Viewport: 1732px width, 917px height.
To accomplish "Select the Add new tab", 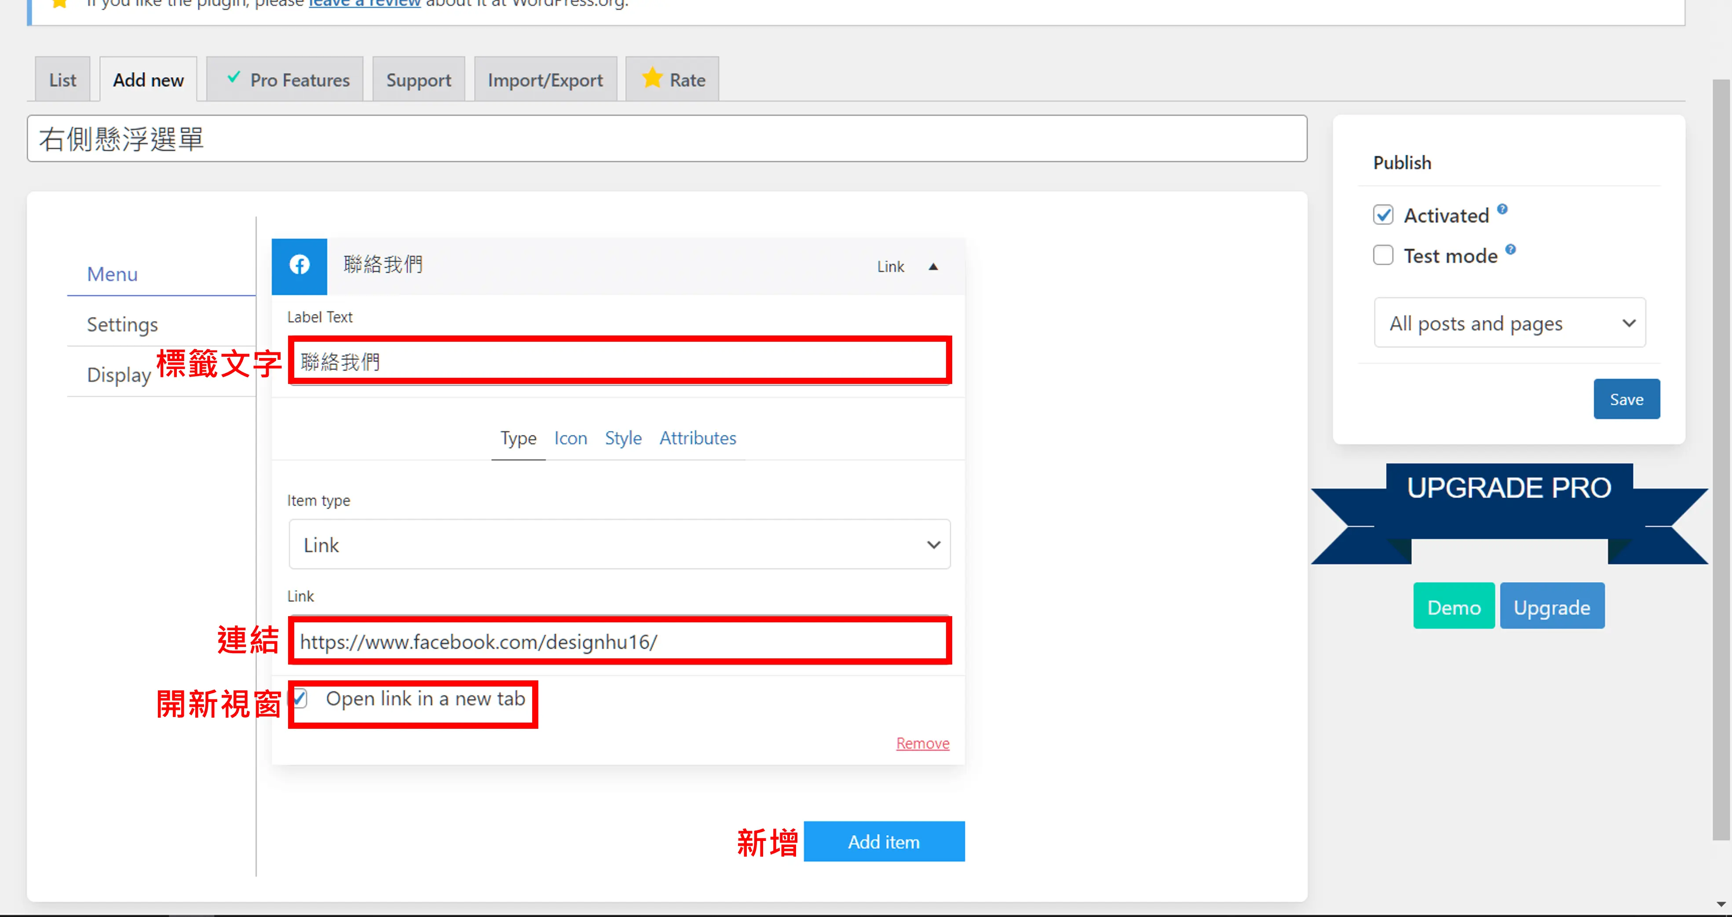I will click(x=148, y=79).
